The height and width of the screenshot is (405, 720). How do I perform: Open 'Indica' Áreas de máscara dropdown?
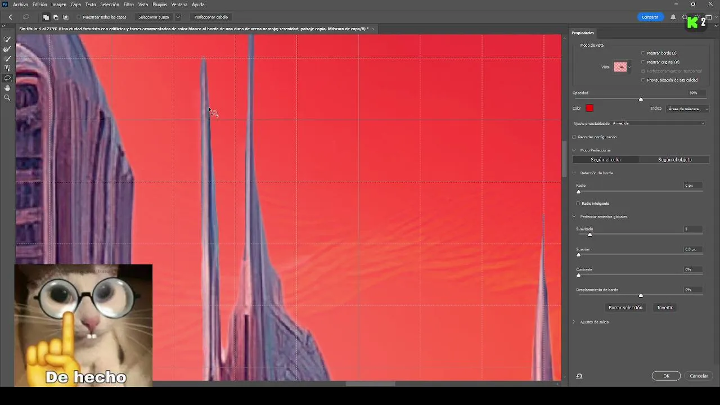pos(687,109)
